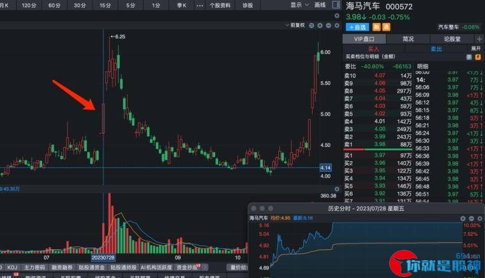The height and width of the screenshot is (278, 485).
Task: Select 融资融券 indicator
Action: click(x=62, y=267)
